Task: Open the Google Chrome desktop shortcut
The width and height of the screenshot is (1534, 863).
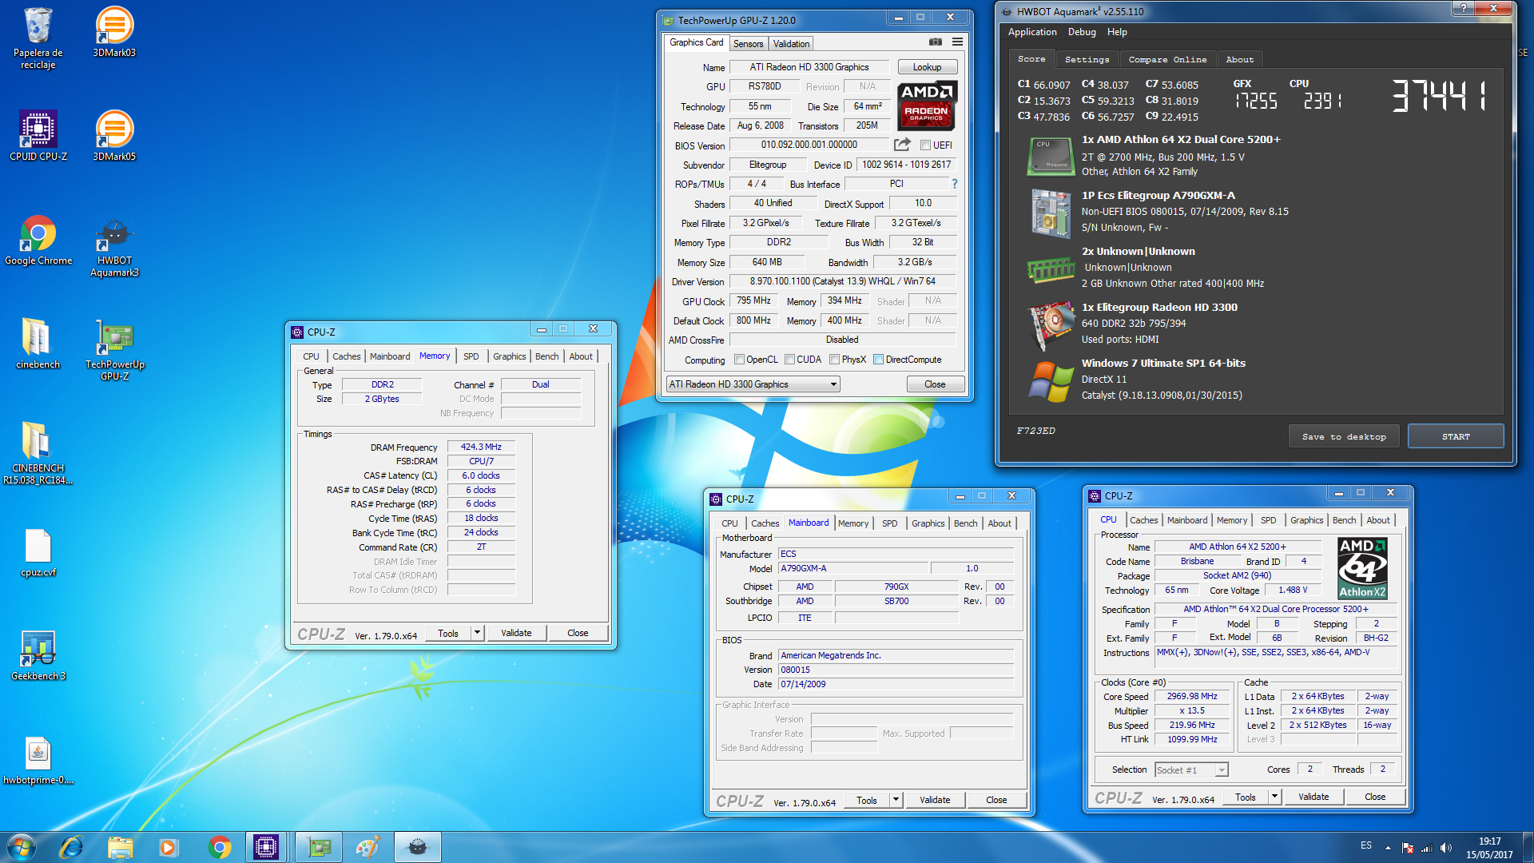Action: coord(38,240)
